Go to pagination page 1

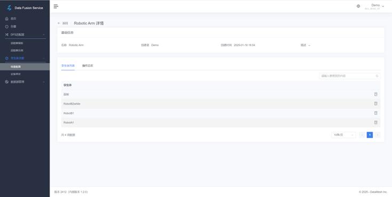pos(370,135)
